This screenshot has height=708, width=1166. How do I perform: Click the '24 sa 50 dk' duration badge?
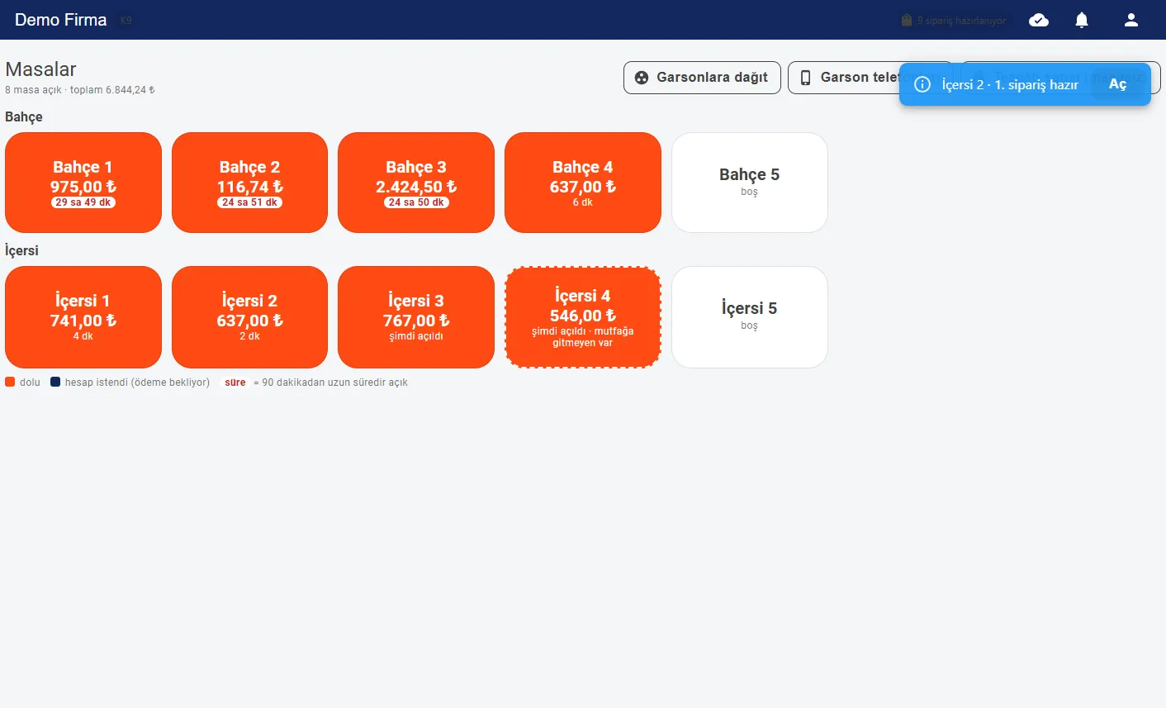(416, 202)
